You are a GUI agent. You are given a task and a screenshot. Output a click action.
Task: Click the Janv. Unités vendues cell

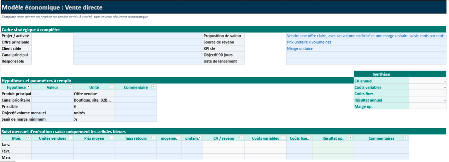(52, 144)
